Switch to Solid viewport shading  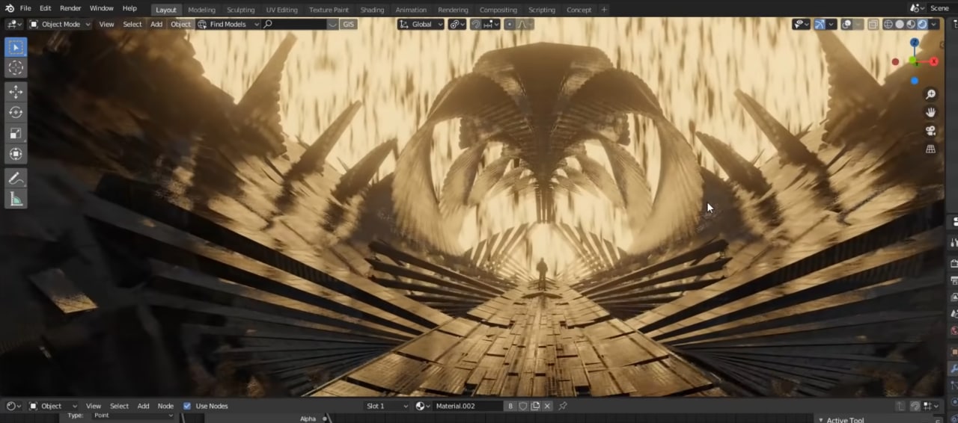click(x=900, y=24)
